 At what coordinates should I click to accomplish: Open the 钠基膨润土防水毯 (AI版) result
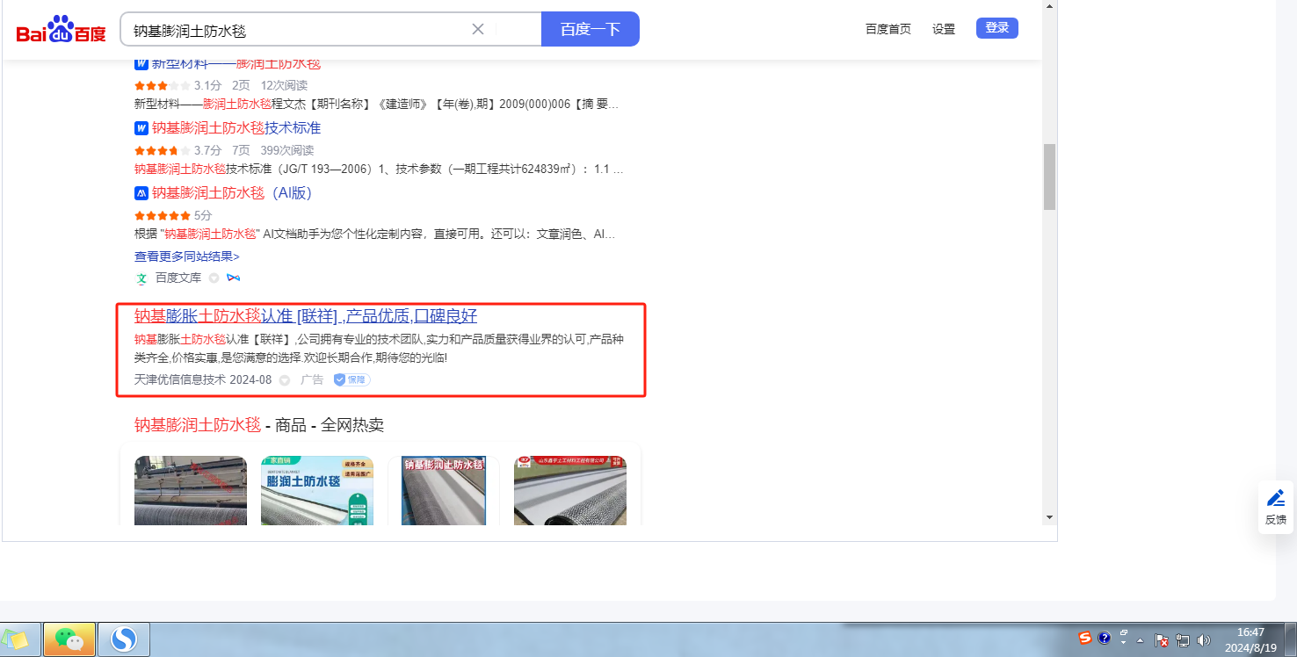232,193
